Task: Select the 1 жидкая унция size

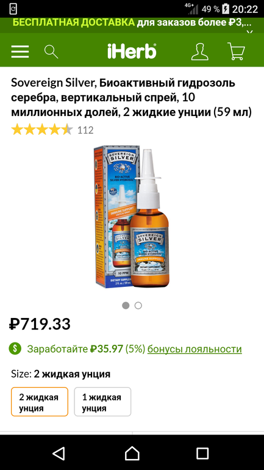Action: pos(102,402)
